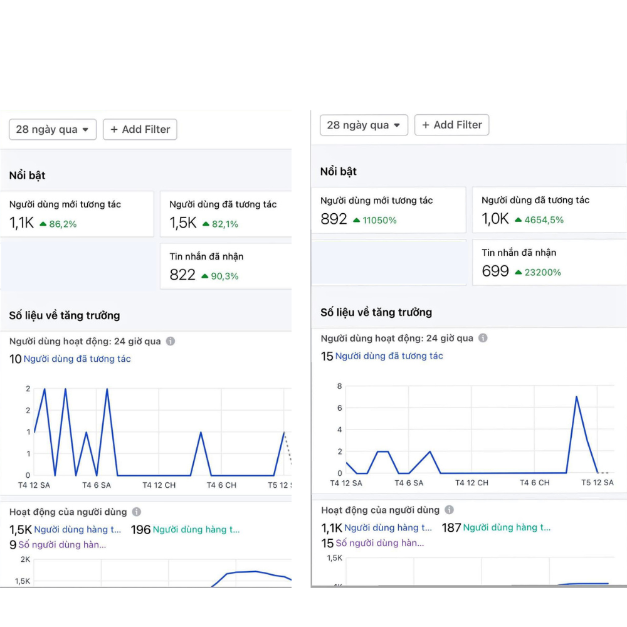This screenshot has width=627, height=627.
Task: Select the "Người dùng mới tương tác" value 892
Action: (x=334, y=219)
